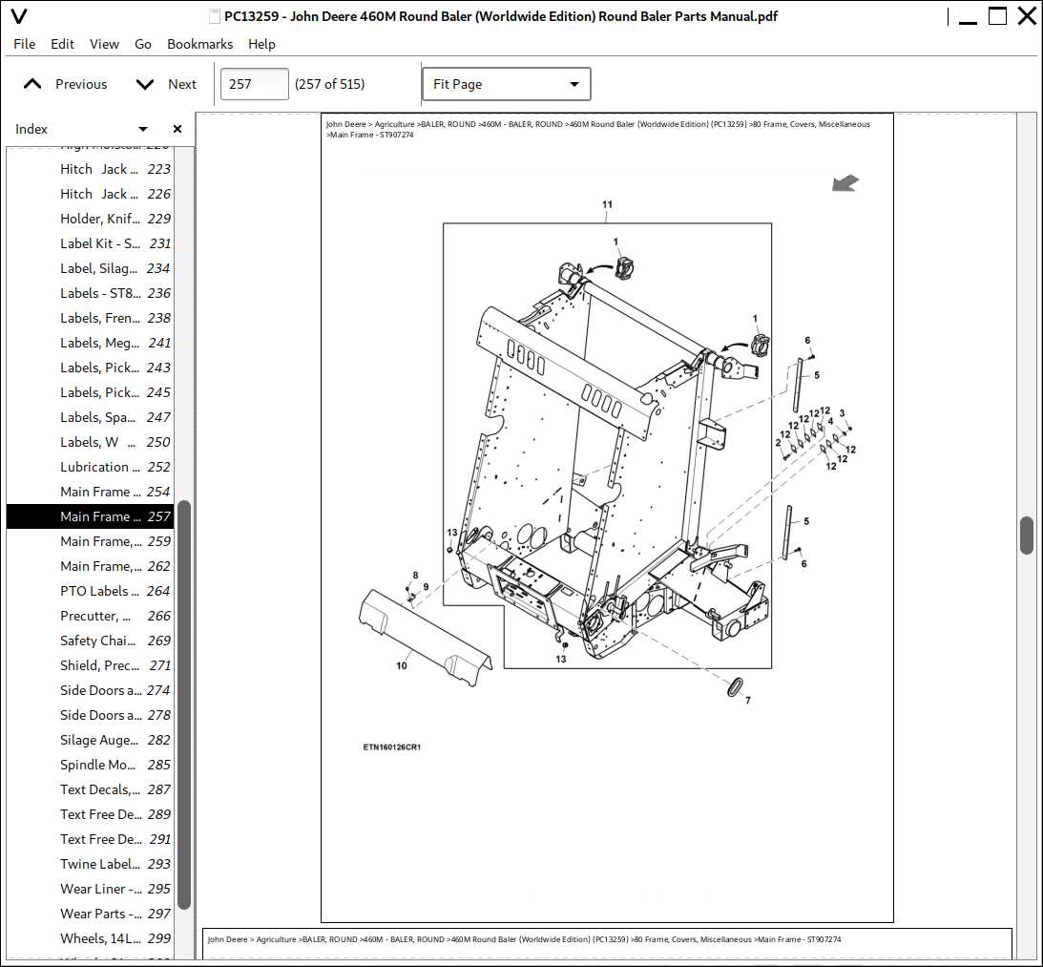
Task: Select index entry Side Doors page 278
Action: (x=90, y=715)
